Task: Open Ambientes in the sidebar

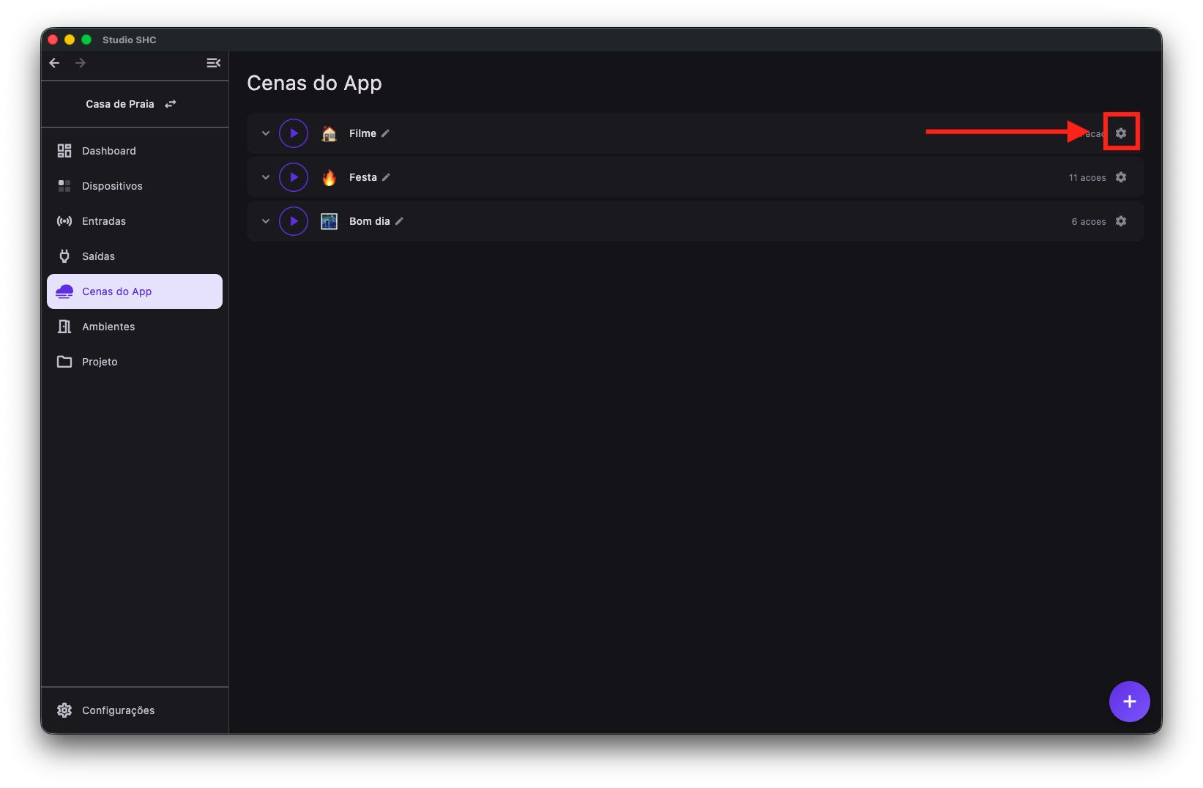Action: 135,327
